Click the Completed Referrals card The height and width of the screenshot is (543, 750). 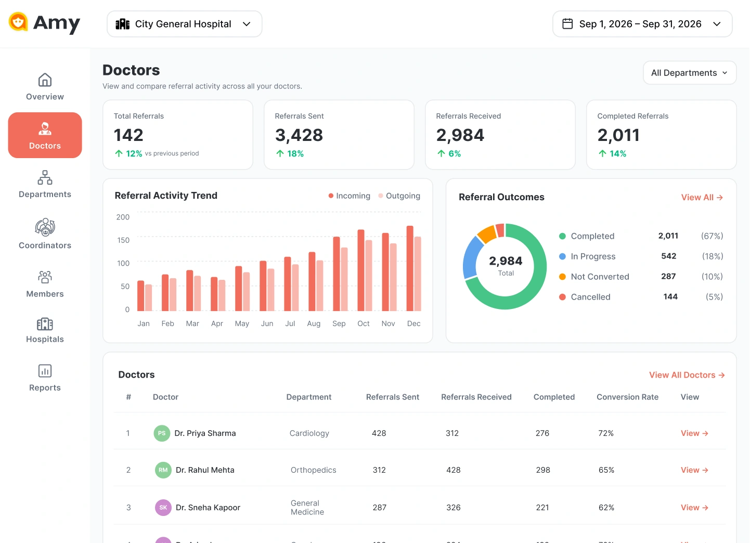point(662,135)
